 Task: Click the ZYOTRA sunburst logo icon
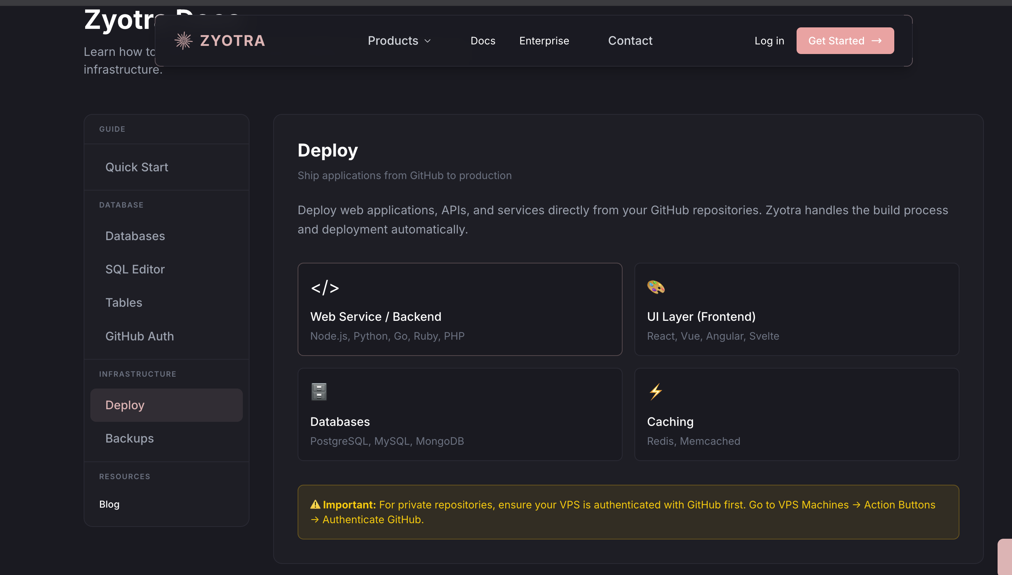coord(183,40)
